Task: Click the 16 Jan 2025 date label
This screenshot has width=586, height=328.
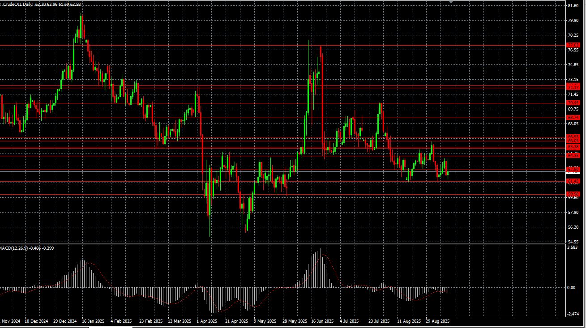Action: (x=93, y=321)
